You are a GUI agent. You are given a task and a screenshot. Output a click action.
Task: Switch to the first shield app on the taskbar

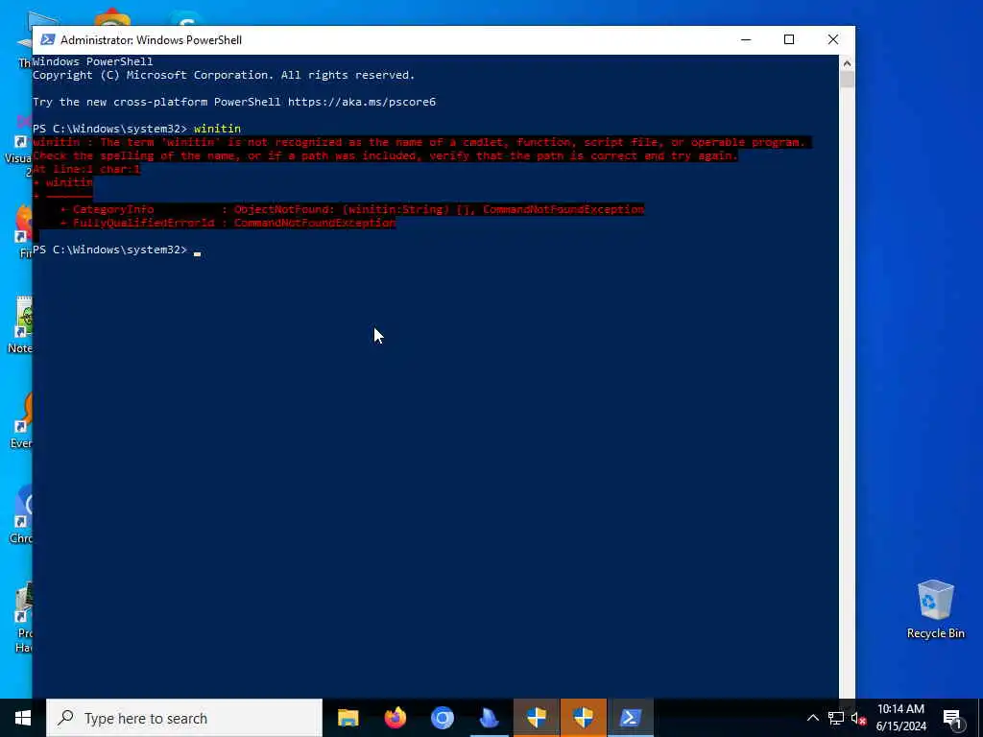click(536, 718)
